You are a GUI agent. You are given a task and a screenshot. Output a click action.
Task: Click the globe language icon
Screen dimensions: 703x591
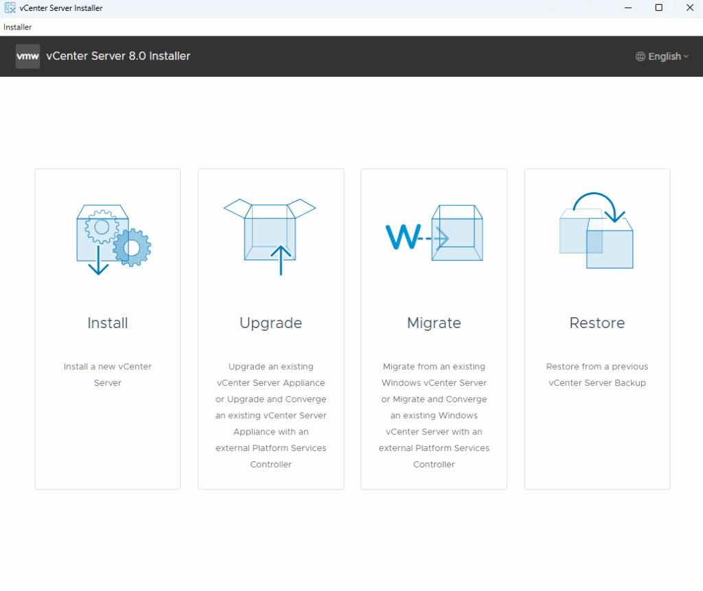641,56
